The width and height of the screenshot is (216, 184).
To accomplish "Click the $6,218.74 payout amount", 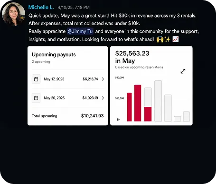I will [x=90, y=79].
